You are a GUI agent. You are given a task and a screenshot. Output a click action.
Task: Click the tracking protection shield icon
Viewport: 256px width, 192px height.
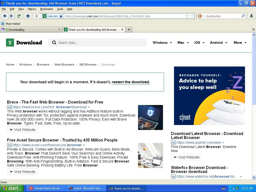point(37,16)
